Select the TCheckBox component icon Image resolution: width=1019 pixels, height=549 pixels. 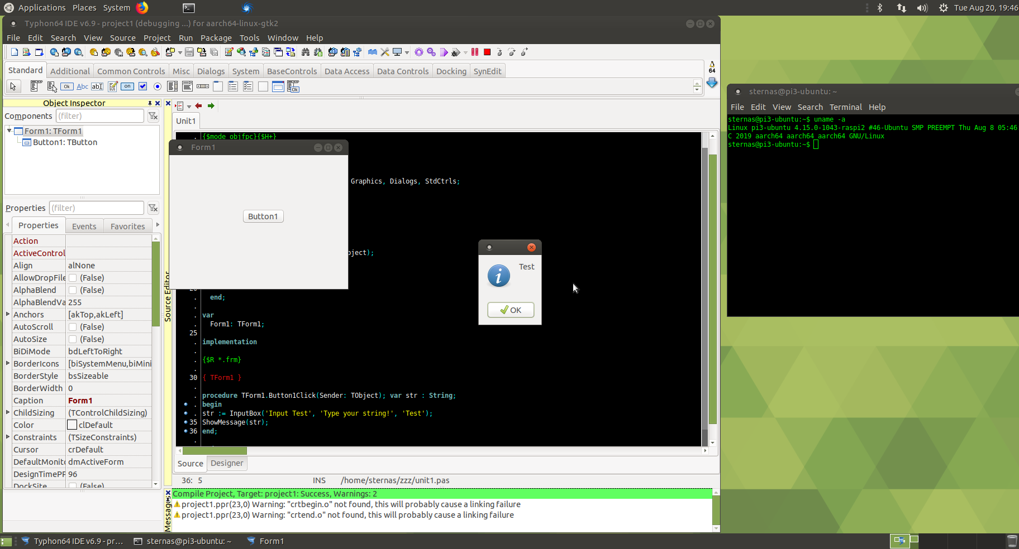click(142, 86)
